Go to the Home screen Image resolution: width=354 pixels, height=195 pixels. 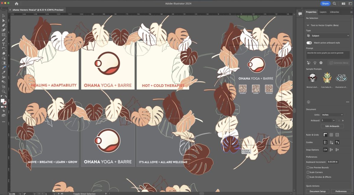coord(17,4)
